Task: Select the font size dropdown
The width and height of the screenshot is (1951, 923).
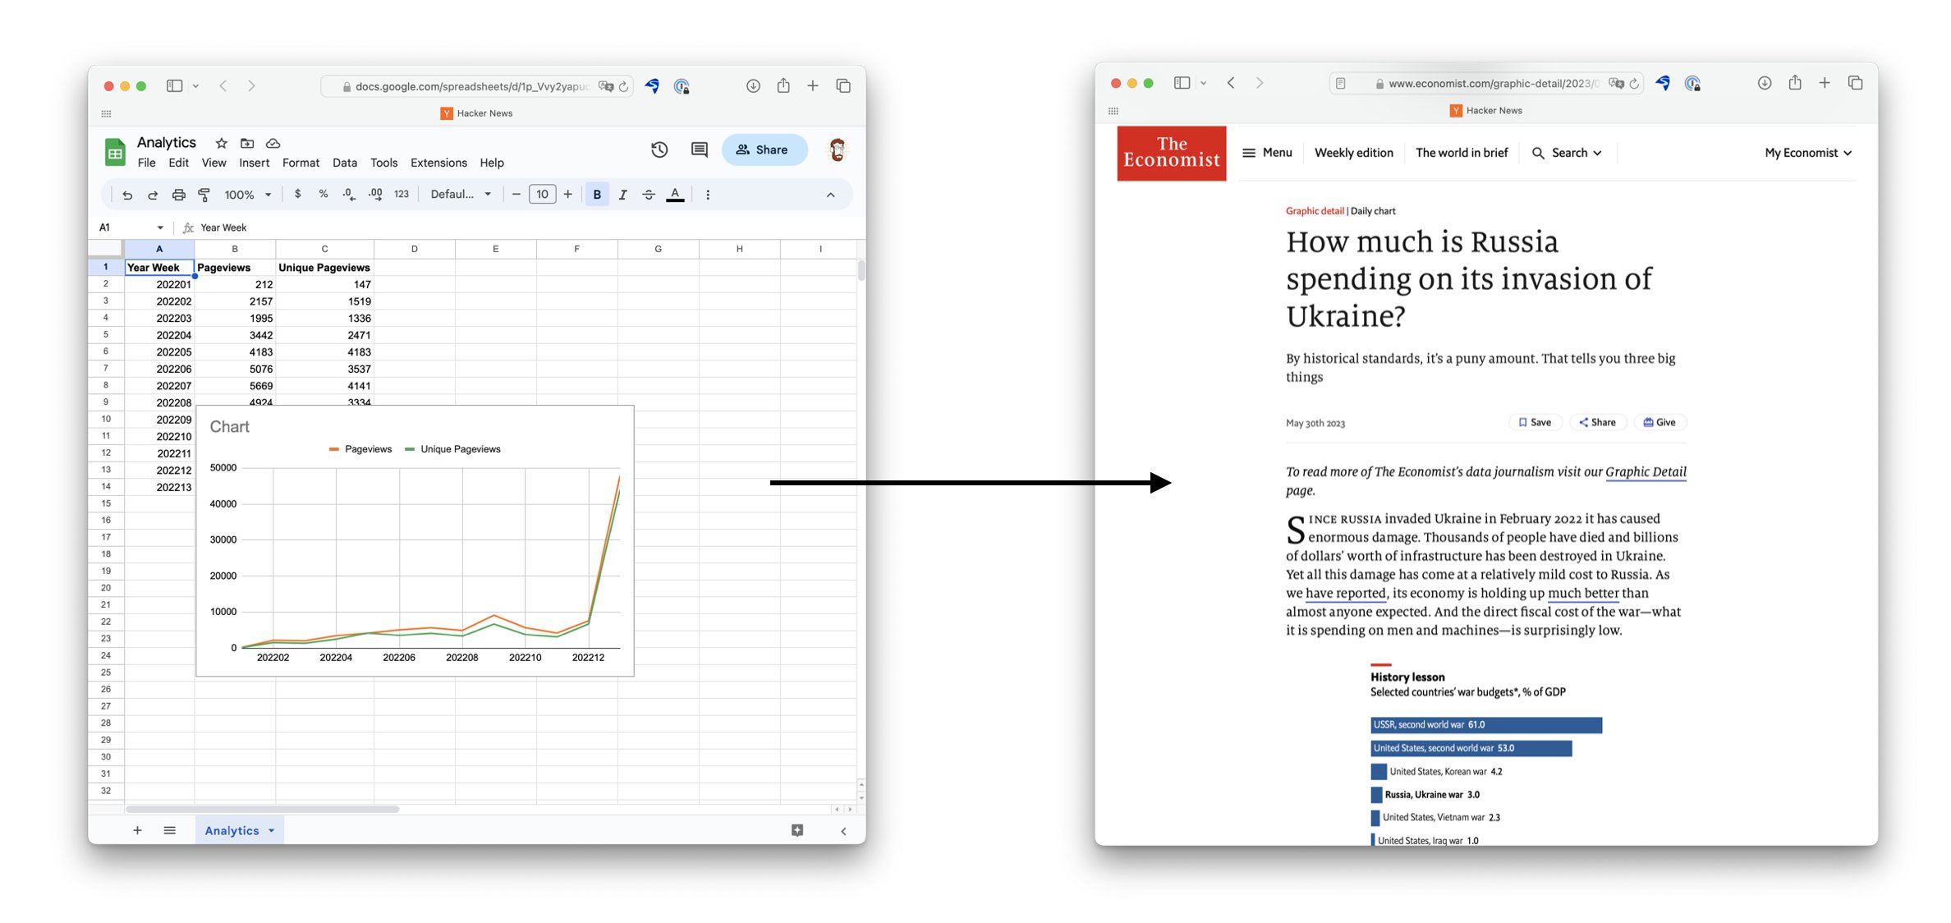Action: point(541,194)
